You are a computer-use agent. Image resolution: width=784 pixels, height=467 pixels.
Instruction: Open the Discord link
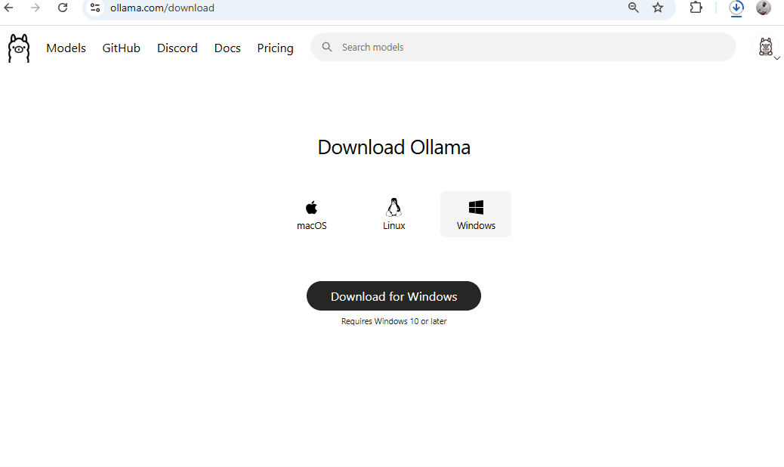point(177,48)
